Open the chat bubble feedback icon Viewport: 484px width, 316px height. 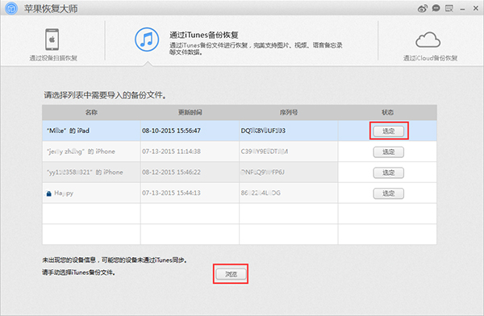[436, 8]
